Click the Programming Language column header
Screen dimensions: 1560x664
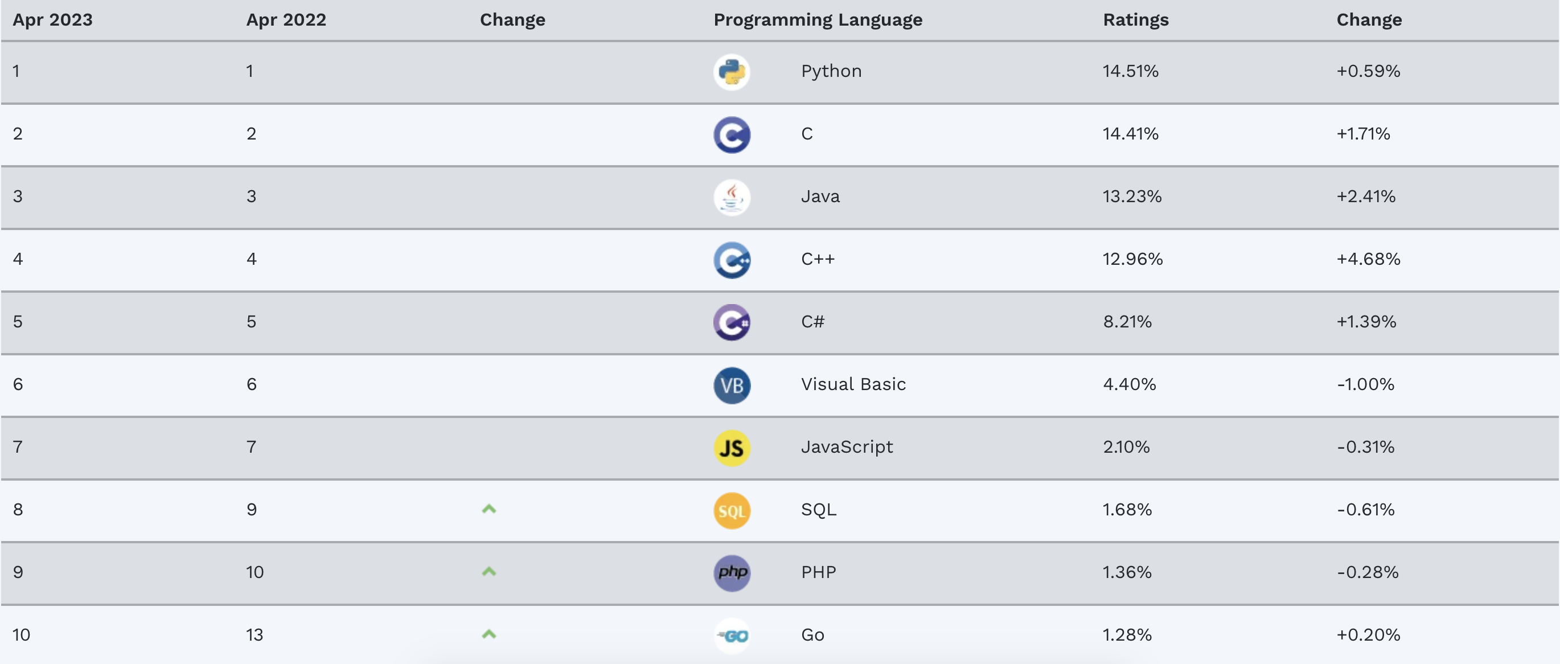pyautogui.click(x=818, y=20)
